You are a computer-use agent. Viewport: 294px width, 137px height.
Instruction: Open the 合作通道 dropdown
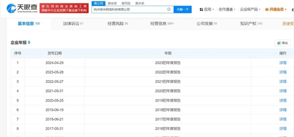[227, 9]
